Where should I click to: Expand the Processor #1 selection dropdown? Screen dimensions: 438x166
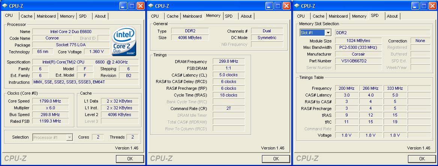[x=69, y=137]
